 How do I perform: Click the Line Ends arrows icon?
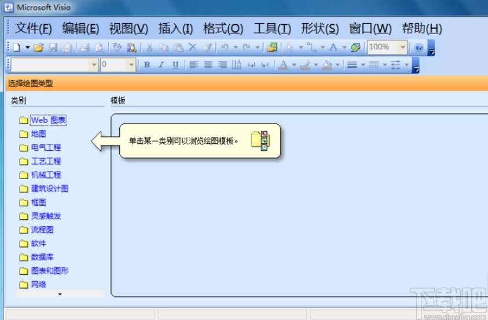pyautogui.click(x=395, y=65)
